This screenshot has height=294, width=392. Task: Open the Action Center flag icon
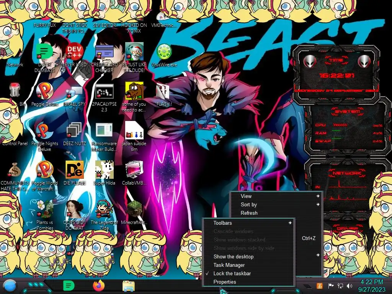pos(331,286)
